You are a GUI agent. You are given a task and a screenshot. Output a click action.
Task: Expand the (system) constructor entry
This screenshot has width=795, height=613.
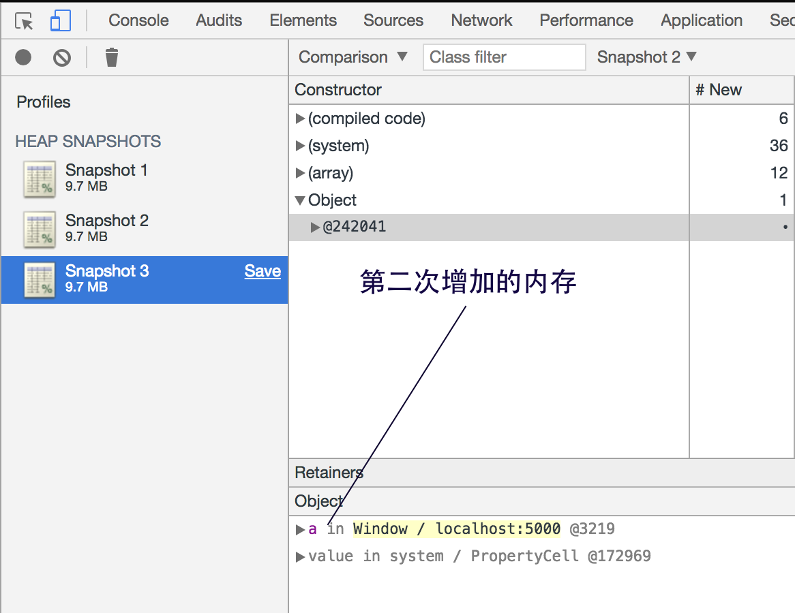click(x=300, y=146)
